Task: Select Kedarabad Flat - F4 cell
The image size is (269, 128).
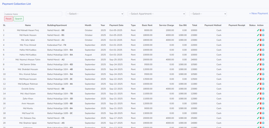Action: [x=57, y=45]
